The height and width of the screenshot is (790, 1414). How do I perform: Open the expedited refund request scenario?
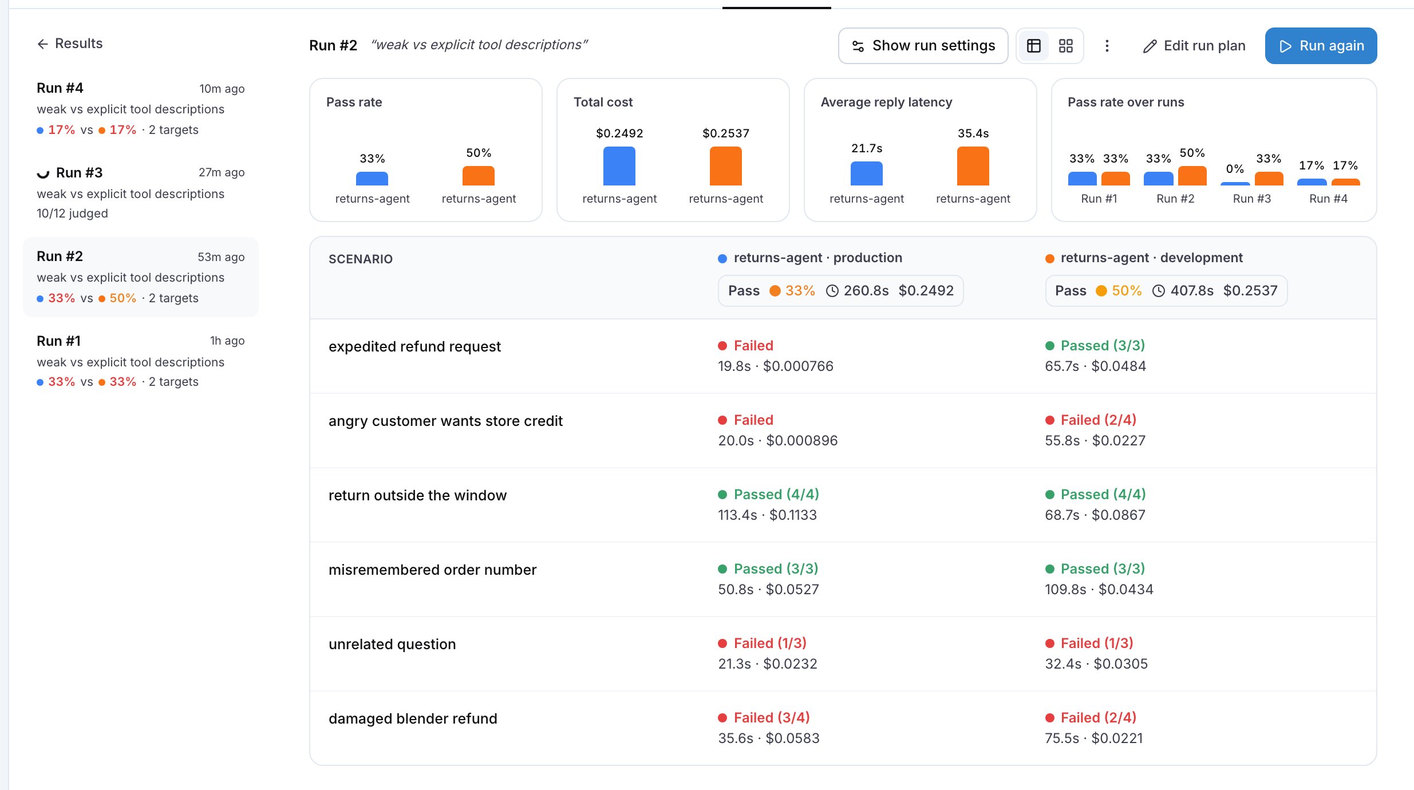(x=843, y=356)
